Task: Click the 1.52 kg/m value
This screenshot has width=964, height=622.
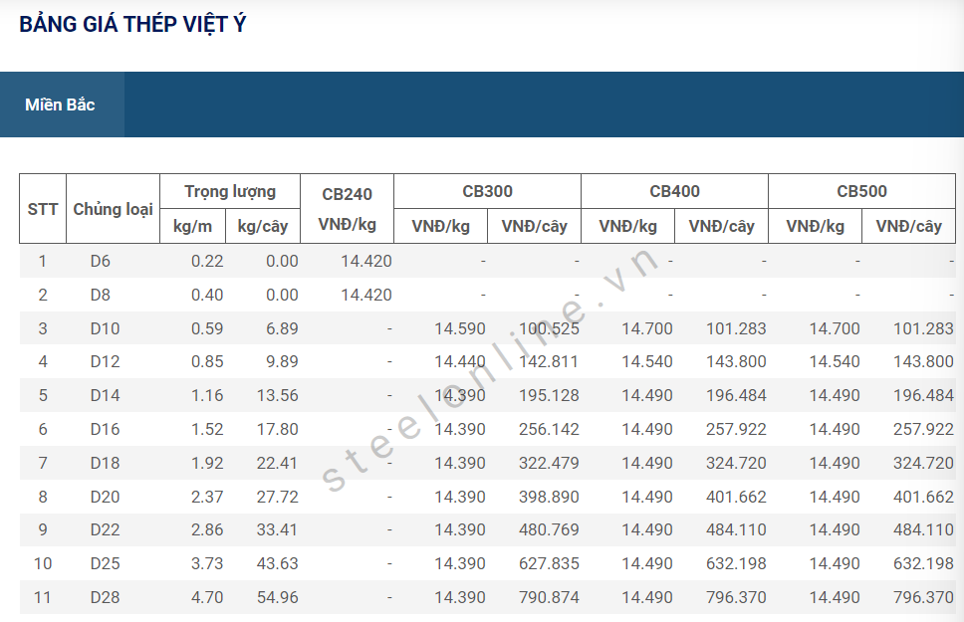Action: pos(207,430)
